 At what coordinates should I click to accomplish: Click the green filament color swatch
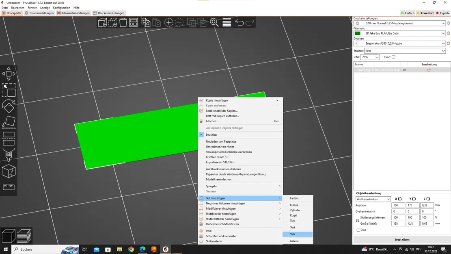point(358,33)
